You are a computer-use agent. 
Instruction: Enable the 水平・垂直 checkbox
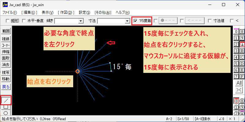pos(24,21)
